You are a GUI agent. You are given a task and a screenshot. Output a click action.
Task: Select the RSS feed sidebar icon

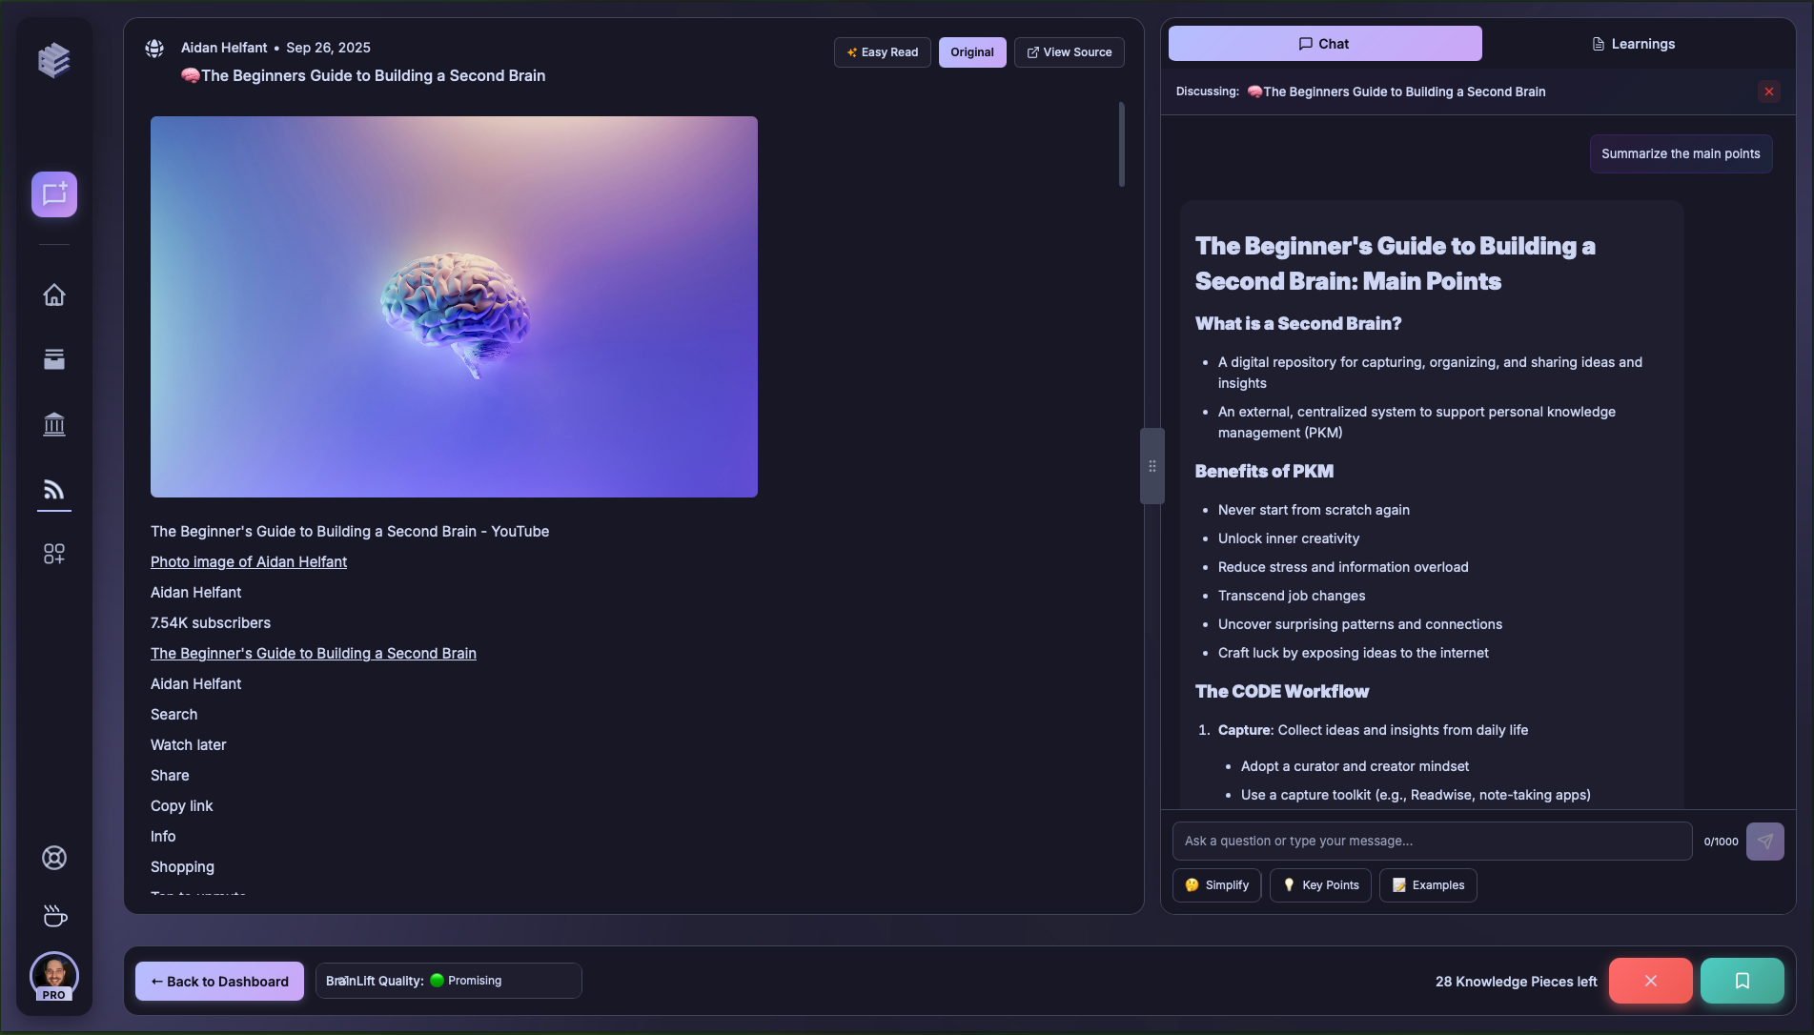54,489
